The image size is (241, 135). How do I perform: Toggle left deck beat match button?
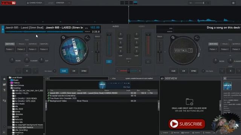tap(98, 37)
